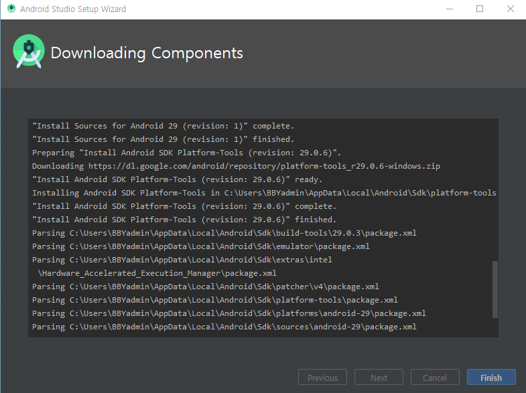This screenshot has width=526, height=393.
Task: Close the Setup Wizard window
Action: click(510, 9)
